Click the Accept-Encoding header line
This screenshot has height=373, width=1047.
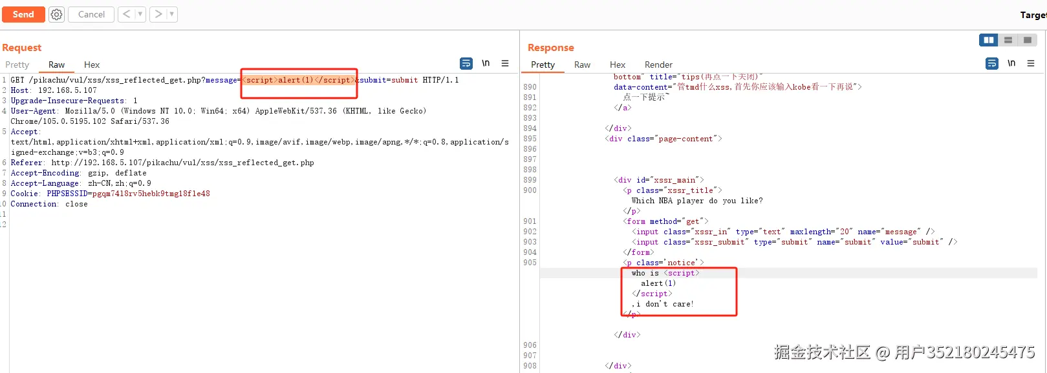click(78, 173)
